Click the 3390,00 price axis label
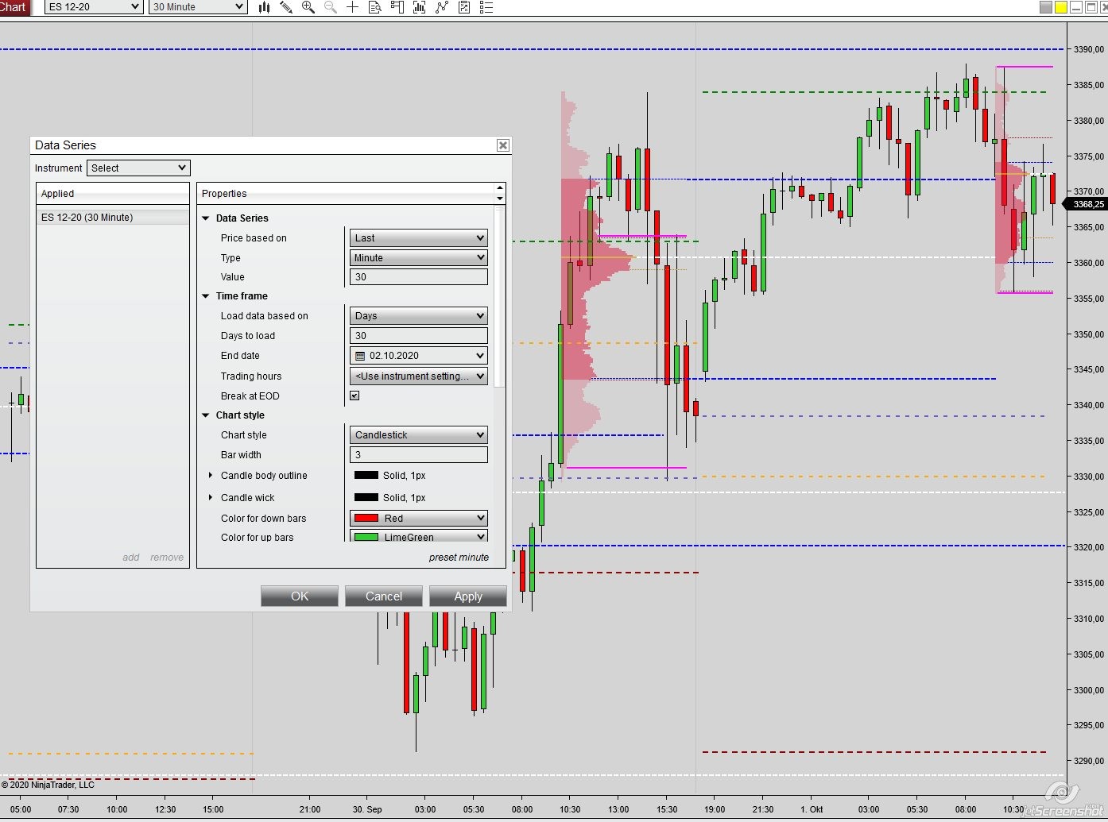This screenshot has width=1108, height=822. click(1088, 49)
